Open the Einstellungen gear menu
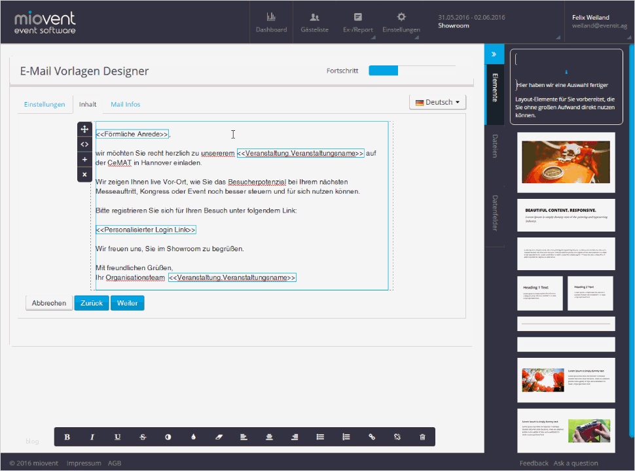This screenshot has height=471, width=635. (x=401, y=23)
